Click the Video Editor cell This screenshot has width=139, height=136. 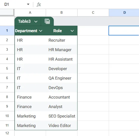tap(62, 125)
